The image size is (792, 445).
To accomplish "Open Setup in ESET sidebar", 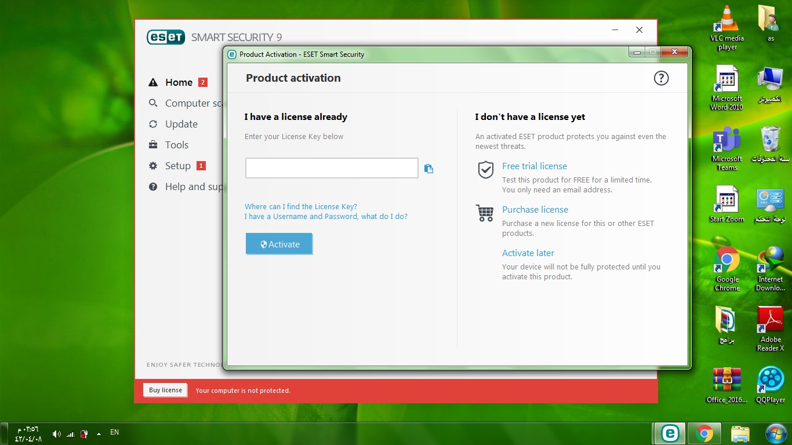I will click(178, 166).
